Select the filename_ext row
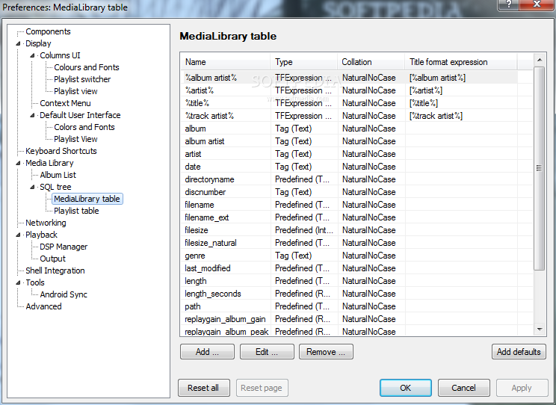 pyautogui.click(x=349, y=217)
